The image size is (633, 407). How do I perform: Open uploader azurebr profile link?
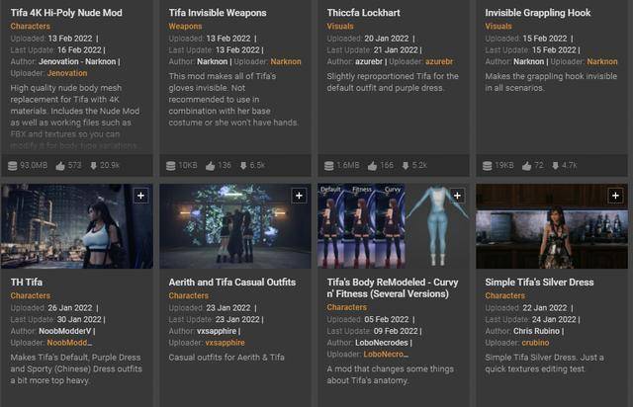pos(439,61)
